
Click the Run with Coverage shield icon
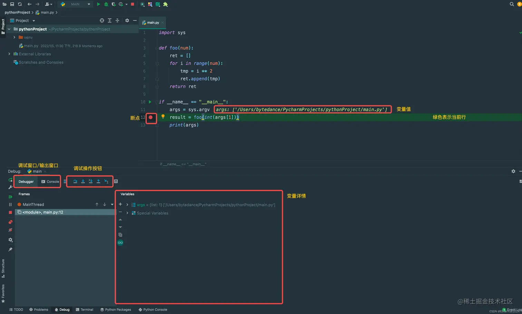114,4
